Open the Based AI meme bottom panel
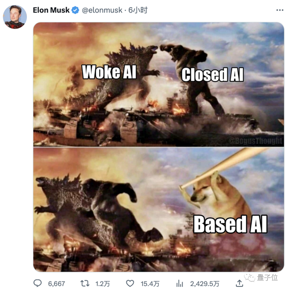Screen dimensions: 287x290 pos(159,210)
